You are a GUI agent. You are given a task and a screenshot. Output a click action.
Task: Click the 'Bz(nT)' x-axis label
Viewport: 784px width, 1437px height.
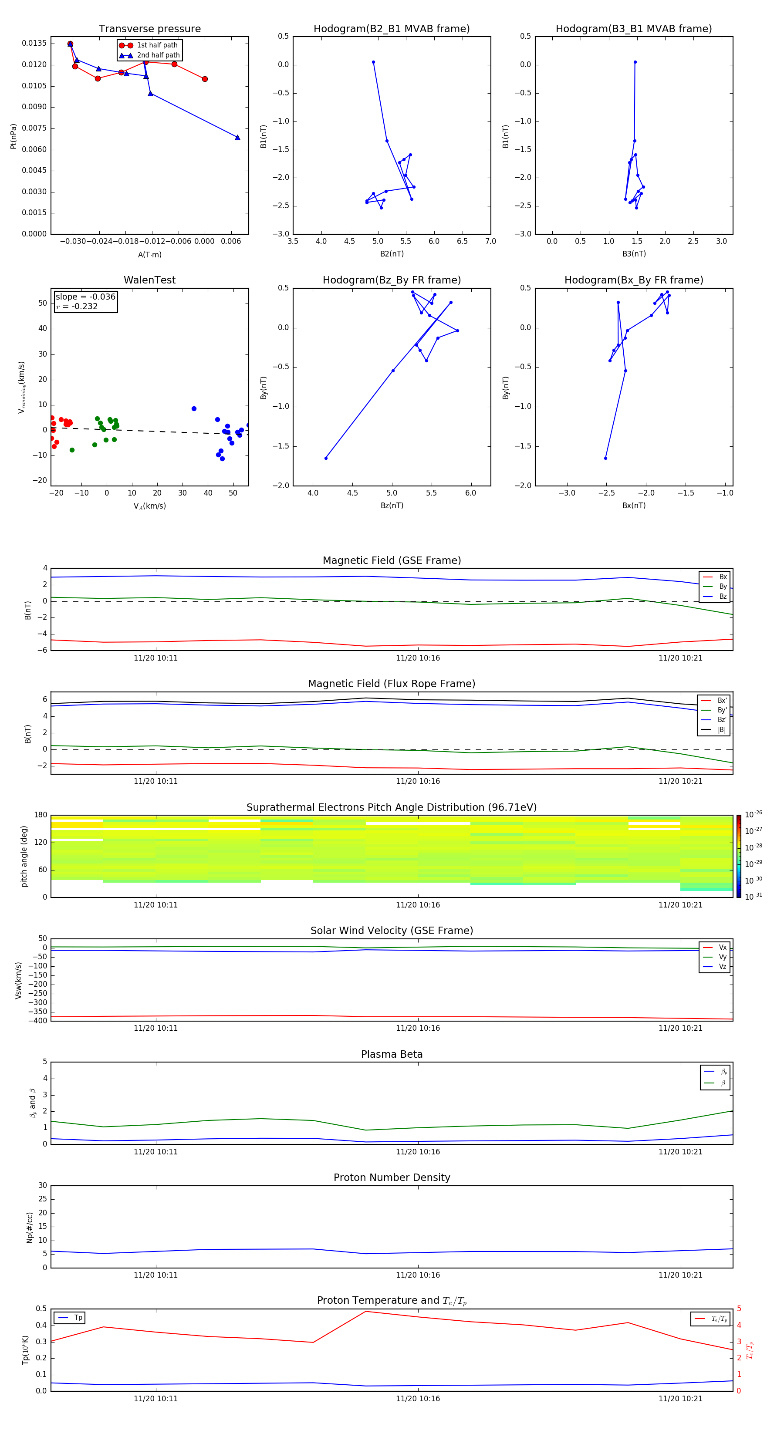click(392, 506)
